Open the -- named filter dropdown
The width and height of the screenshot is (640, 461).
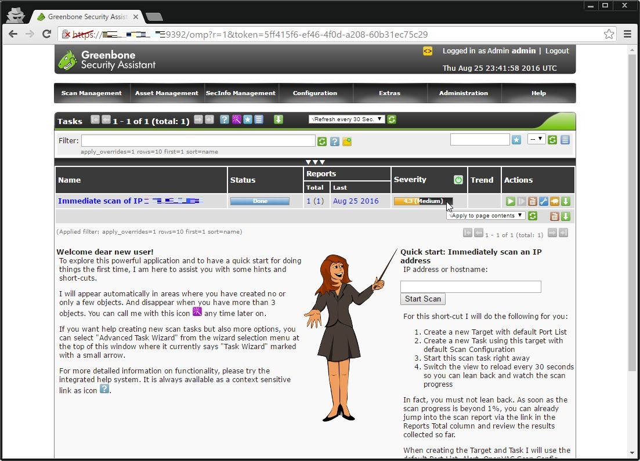pyautogui.click(x=536, y=139)
